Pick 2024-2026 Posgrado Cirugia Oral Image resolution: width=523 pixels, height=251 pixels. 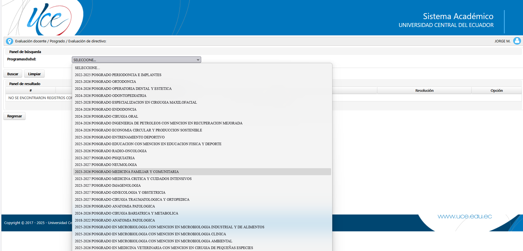click(106, 117)
